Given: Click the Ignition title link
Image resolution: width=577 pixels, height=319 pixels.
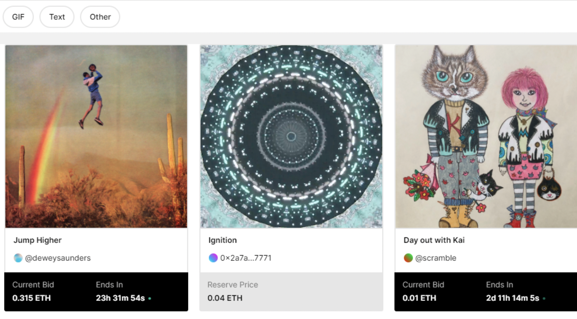Looking at the screenshot, I should [x=223, y=240].
